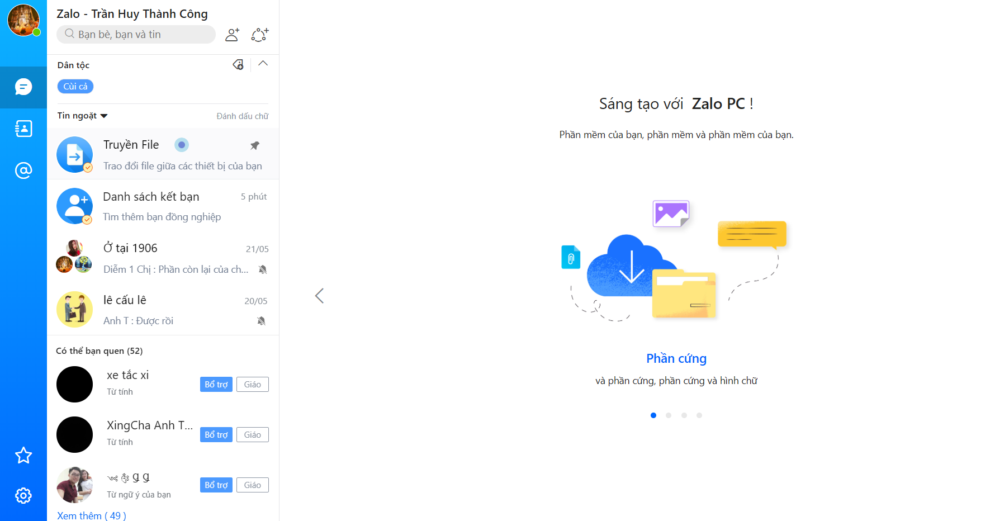Toggle mute bell on lê cấu lê chat
This screenshot has height=521, width=995.
pos(261,321)
